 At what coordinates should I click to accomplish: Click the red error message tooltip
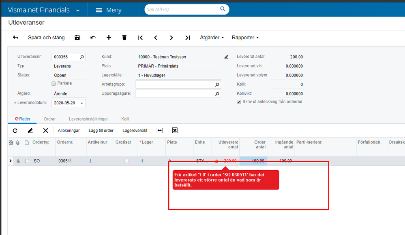coord(226,180)
